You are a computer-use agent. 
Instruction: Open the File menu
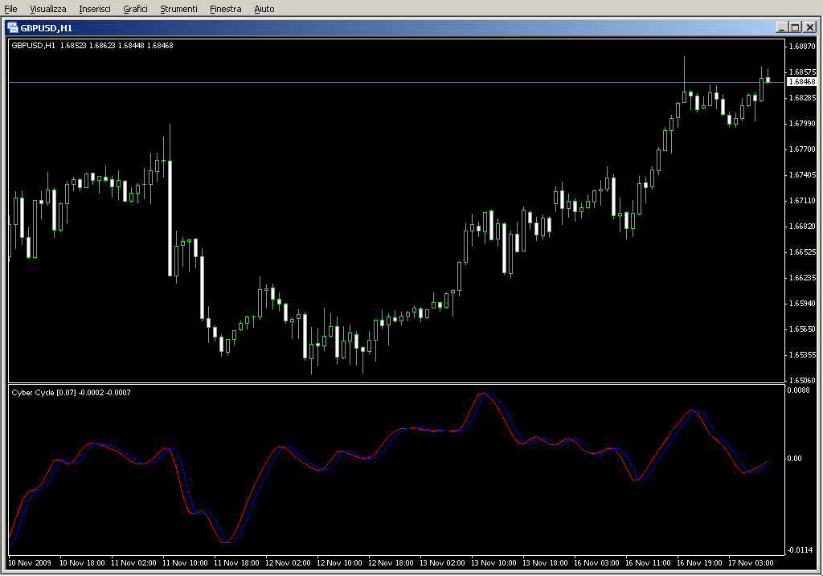point(10,9)
